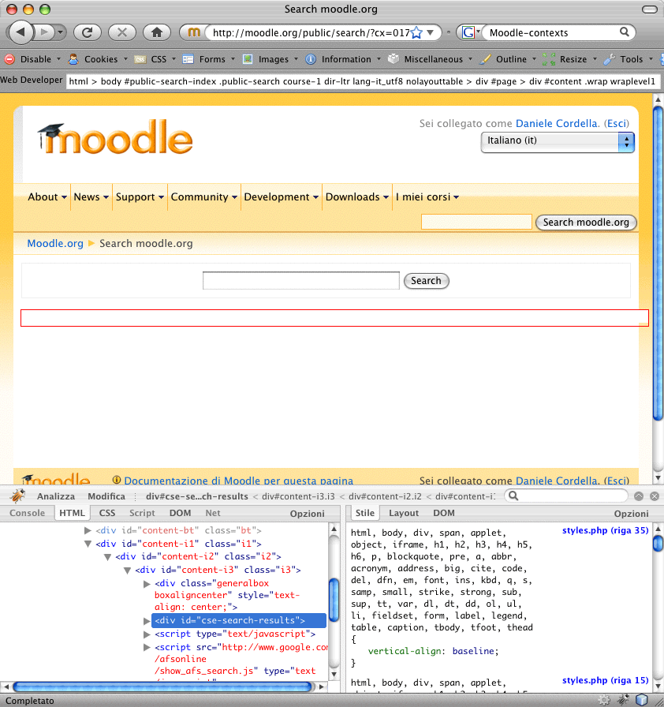Open the Images toolbar menu
This screenshot has height=707, width=664.
tap(270, 59)
